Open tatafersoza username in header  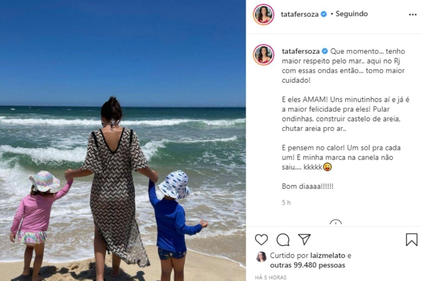click(x=300, y=14)
